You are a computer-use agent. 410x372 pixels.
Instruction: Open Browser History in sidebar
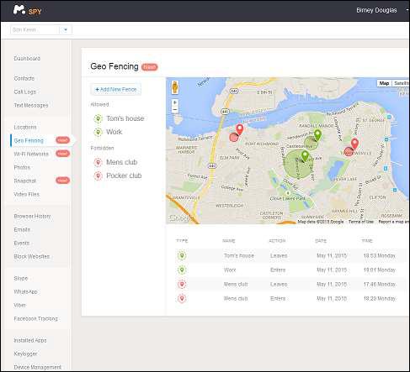coord(32,216)
